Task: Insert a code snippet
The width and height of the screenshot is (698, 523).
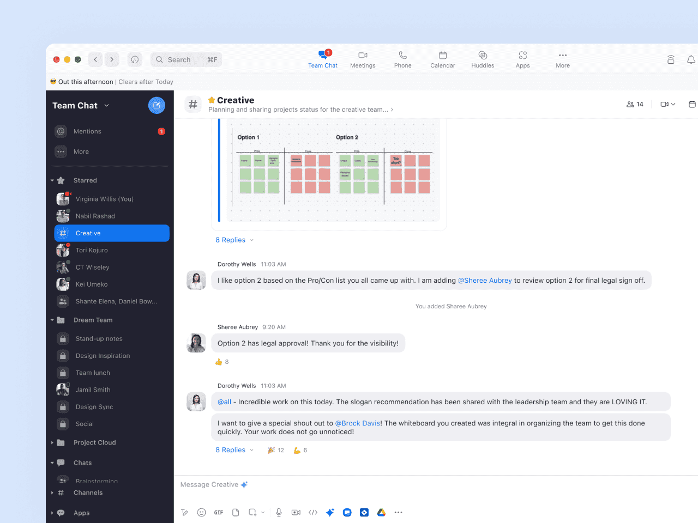Action: pos(312,512)
